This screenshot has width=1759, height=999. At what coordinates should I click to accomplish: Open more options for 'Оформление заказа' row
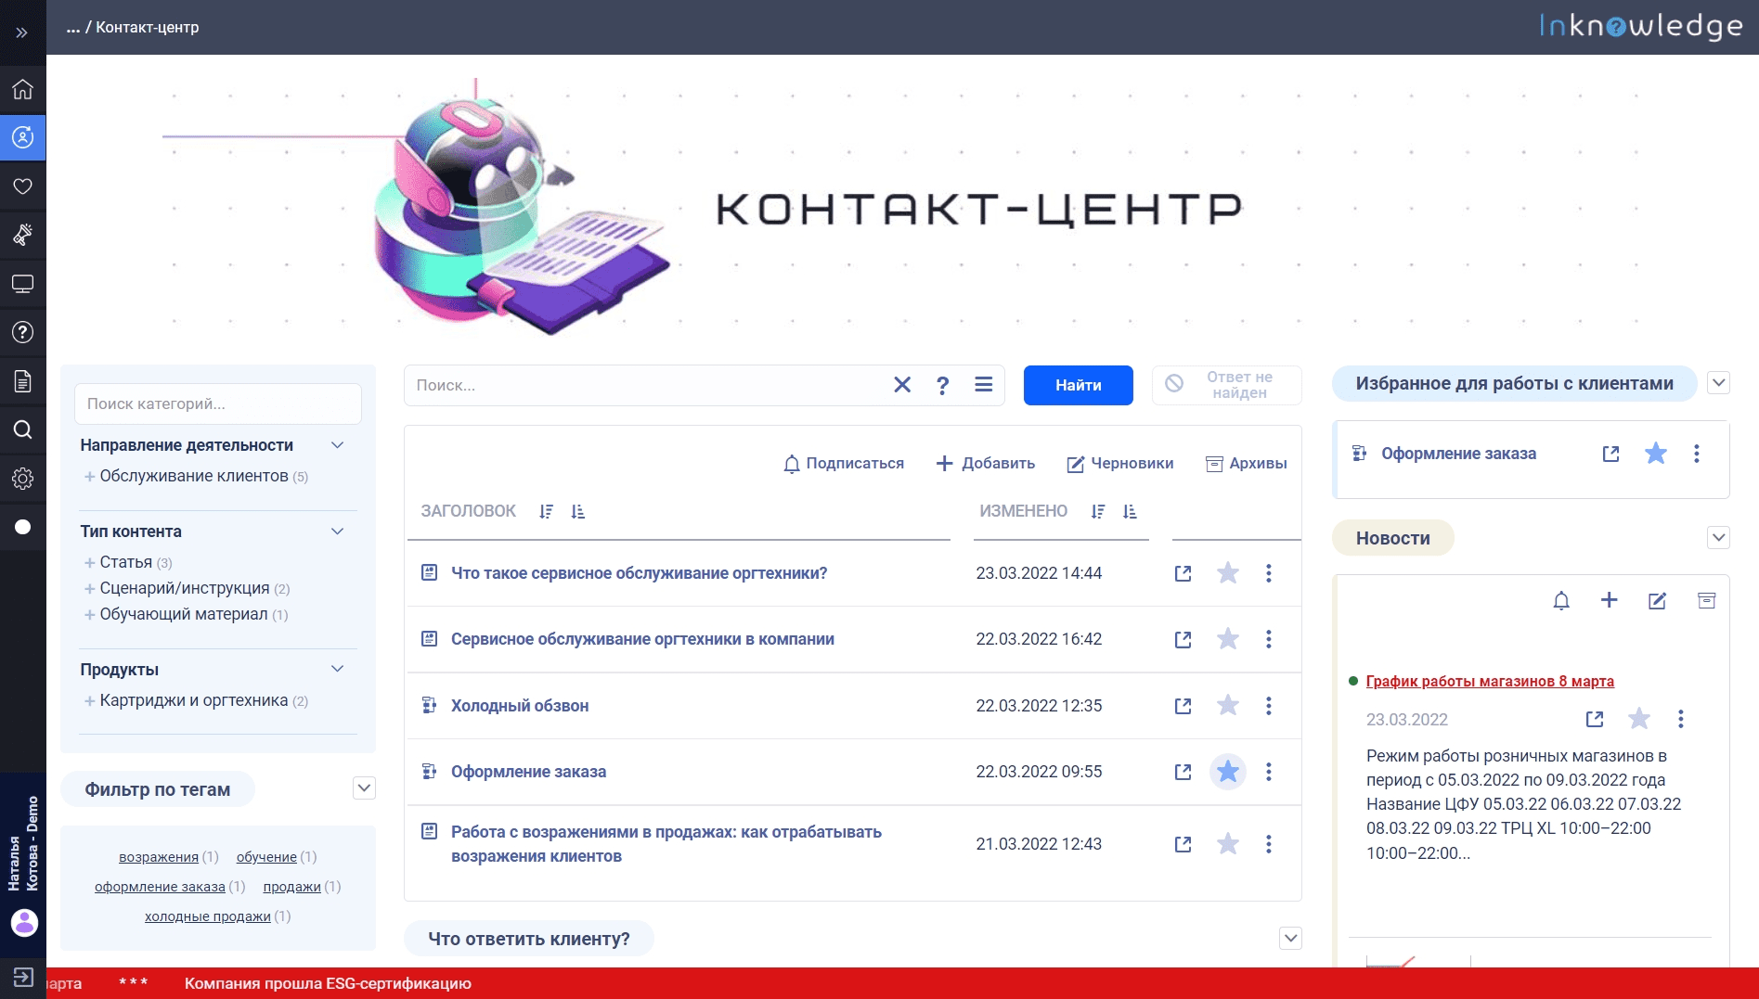(1268, 772)
